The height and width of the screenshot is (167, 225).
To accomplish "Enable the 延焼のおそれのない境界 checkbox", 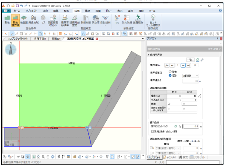I will point(152,131).
